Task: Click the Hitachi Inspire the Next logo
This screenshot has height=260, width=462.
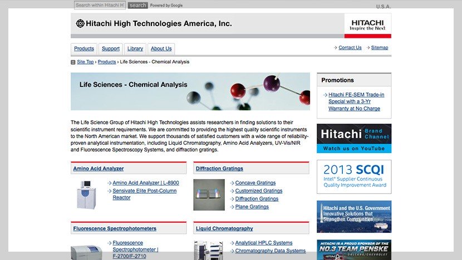Action: pos(368,24)
